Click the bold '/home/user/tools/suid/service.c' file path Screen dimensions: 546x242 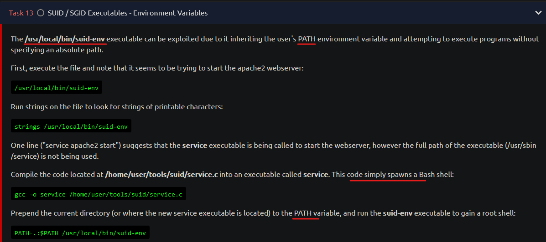(x=161, y=174)
